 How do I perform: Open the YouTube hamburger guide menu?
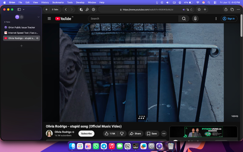pyautogui.click(x=49, y=19)
